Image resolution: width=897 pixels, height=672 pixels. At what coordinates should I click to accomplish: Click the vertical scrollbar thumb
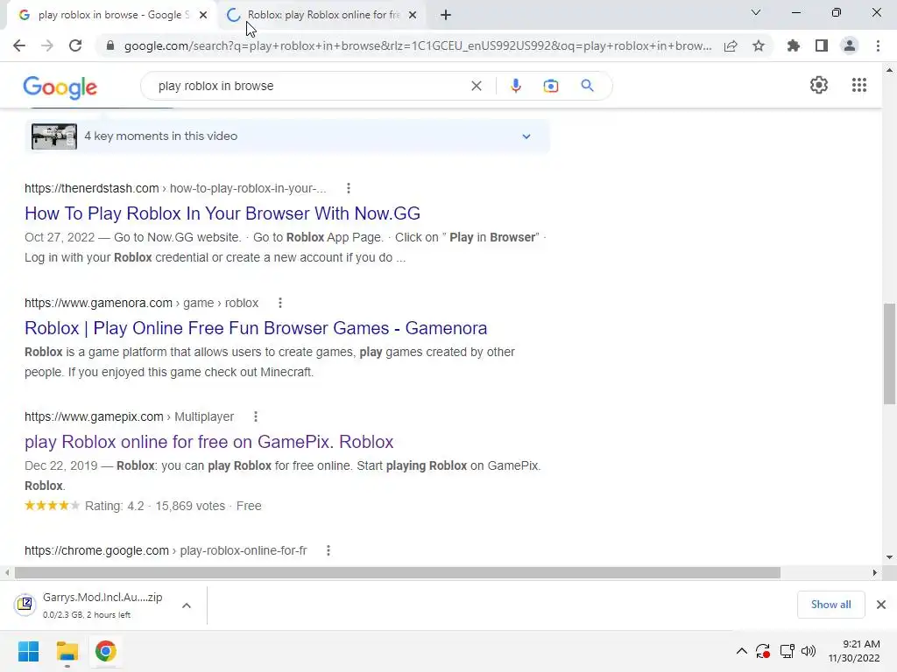pyautogui.click(x=889, y=353)
